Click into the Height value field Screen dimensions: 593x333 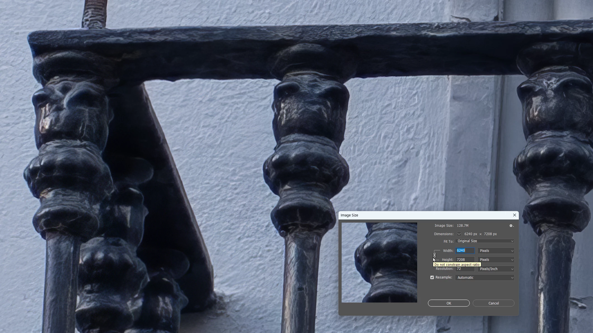(x=465, y=260)
